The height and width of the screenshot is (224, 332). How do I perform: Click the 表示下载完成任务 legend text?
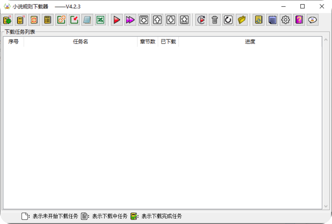point(162,216)
